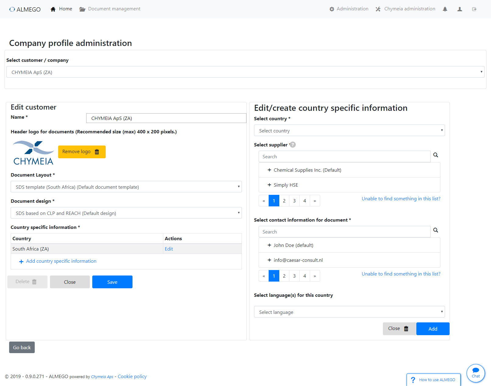Click the Home house icon
This screenshot has height=386, width=491.
point(53,9)
